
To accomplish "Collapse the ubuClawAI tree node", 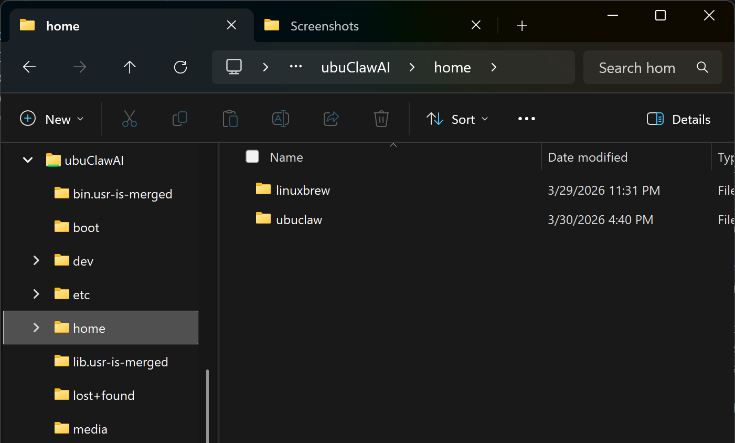I will tap(28, 160).
